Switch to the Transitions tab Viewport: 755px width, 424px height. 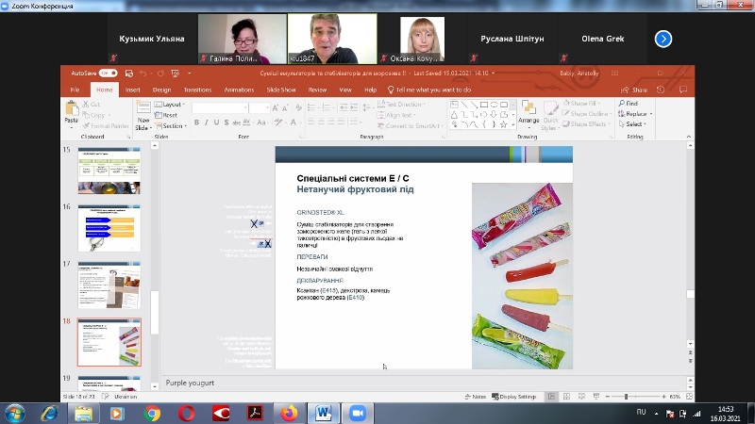point(197,90)
